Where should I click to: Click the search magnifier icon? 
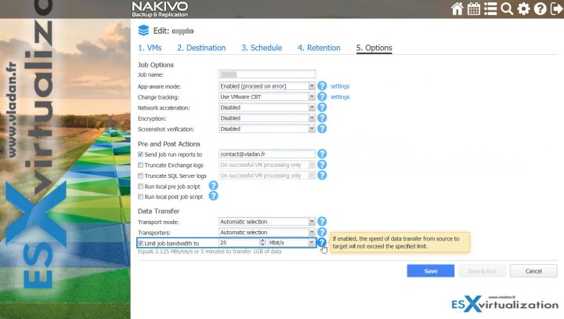pyautogui.click(x=507, y=9)
